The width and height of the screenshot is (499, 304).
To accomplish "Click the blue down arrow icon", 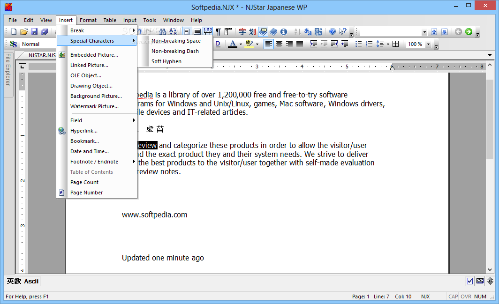I will click(x=445, y=31).
